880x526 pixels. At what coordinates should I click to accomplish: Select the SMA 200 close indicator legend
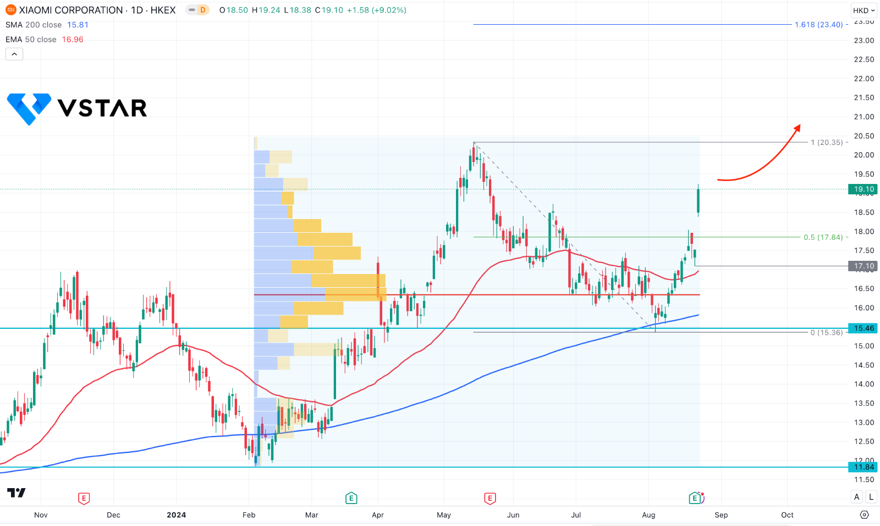tap(34, 25)
